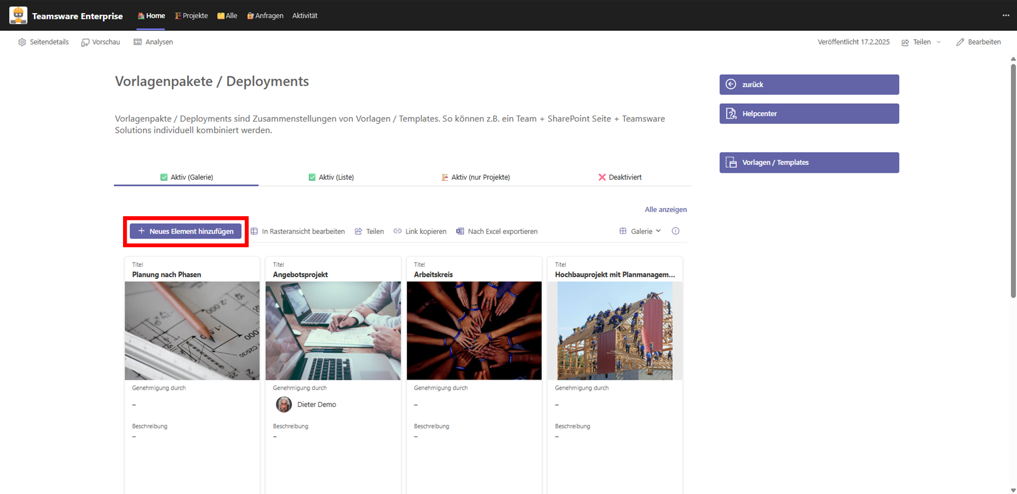This screenshot has width=1017, height=494.
Task: Click Link kopieren in toolbar
Action: click(x=420, y=231)
